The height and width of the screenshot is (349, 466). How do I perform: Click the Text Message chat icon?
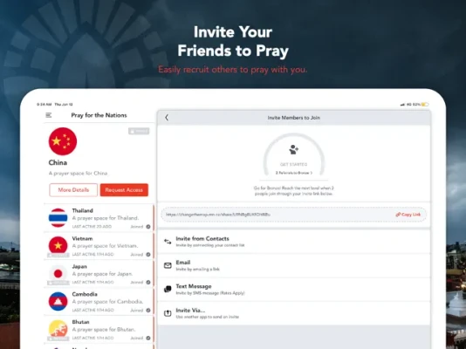tap(168, 289)
